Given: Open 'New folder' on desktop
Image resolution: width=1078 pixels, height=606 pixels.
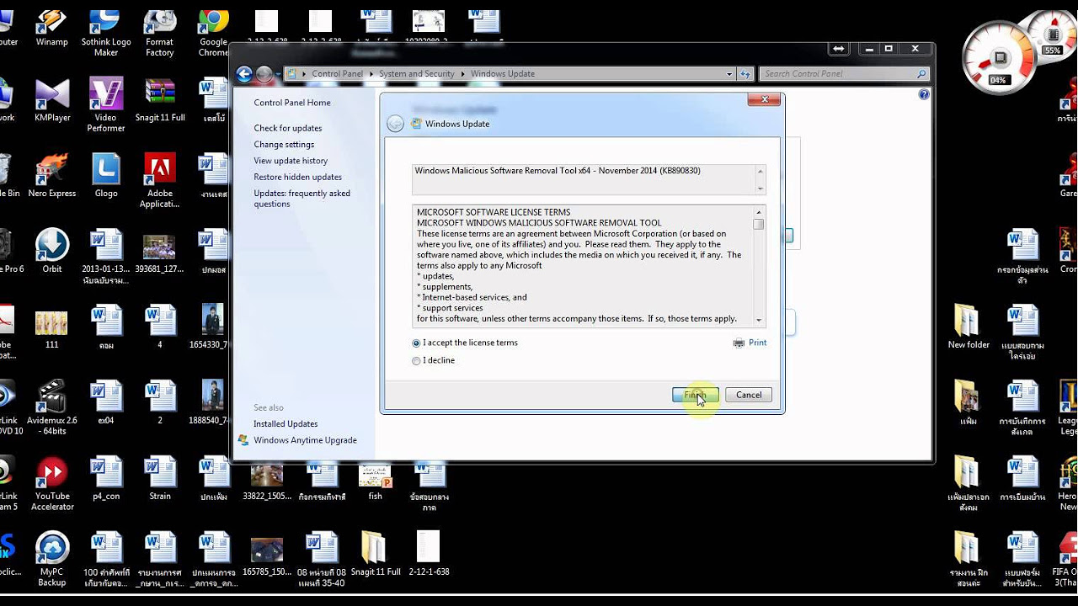Looking at the screenshot, I should (x=969, y=327).
